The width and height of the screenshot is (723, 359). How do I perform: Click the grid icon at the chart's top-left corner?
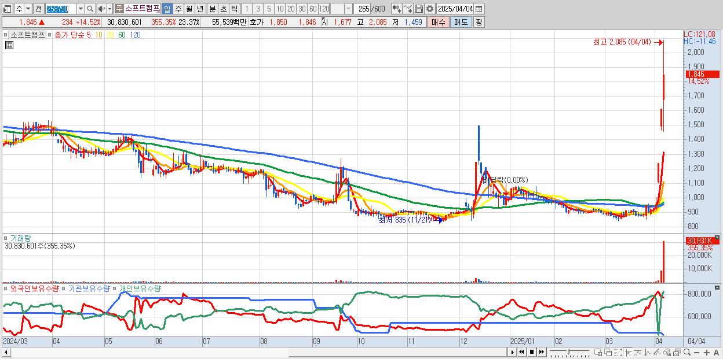[x=9, y=45]
